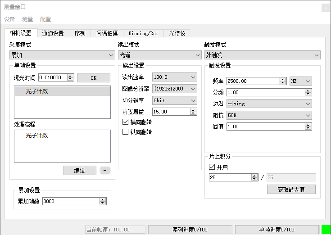Adjust 片上积分 value spinner arrows
The width and height of the screenshot is (331, 235).
[x=254, y=177]
